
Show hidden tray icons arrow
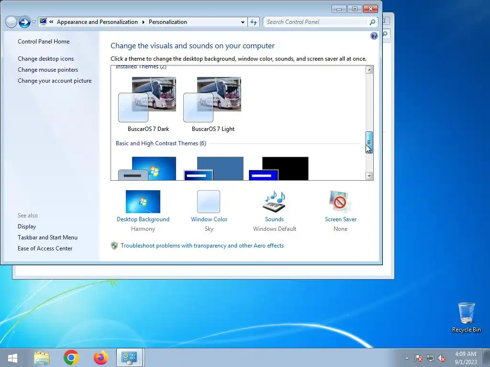coord(407,358)
